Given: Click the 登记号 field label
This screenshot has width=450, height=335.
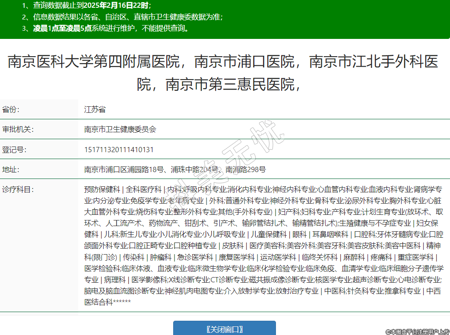Looking at the screenshot, I should tap(14, 150).
